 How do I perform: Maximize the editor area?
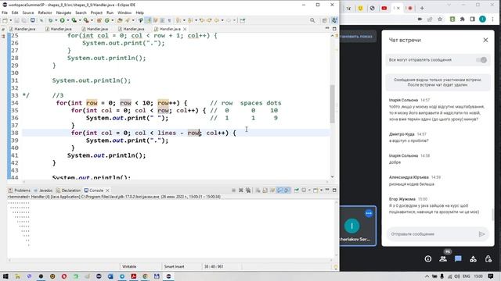334,28
